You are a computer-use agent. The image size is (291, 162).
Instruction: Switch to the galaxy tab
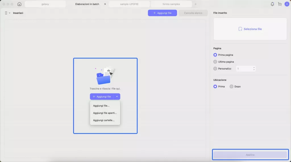click(x=45, y=4)
